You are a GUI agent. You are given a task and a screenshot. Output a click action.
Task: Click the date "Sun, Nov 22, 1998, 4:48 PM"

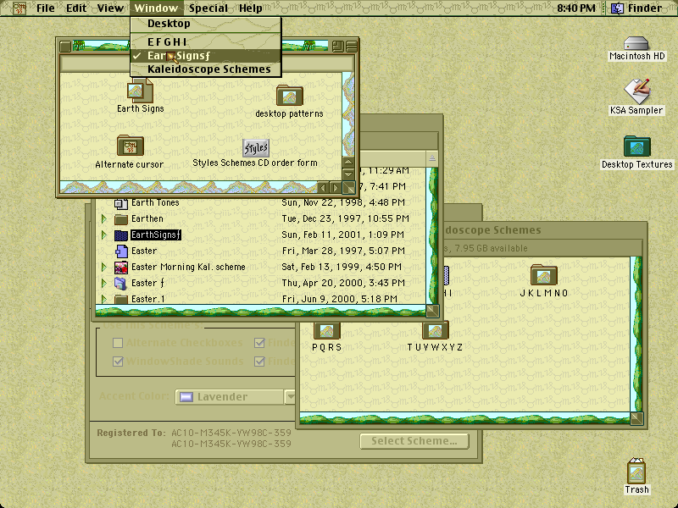tap(343, 202)
